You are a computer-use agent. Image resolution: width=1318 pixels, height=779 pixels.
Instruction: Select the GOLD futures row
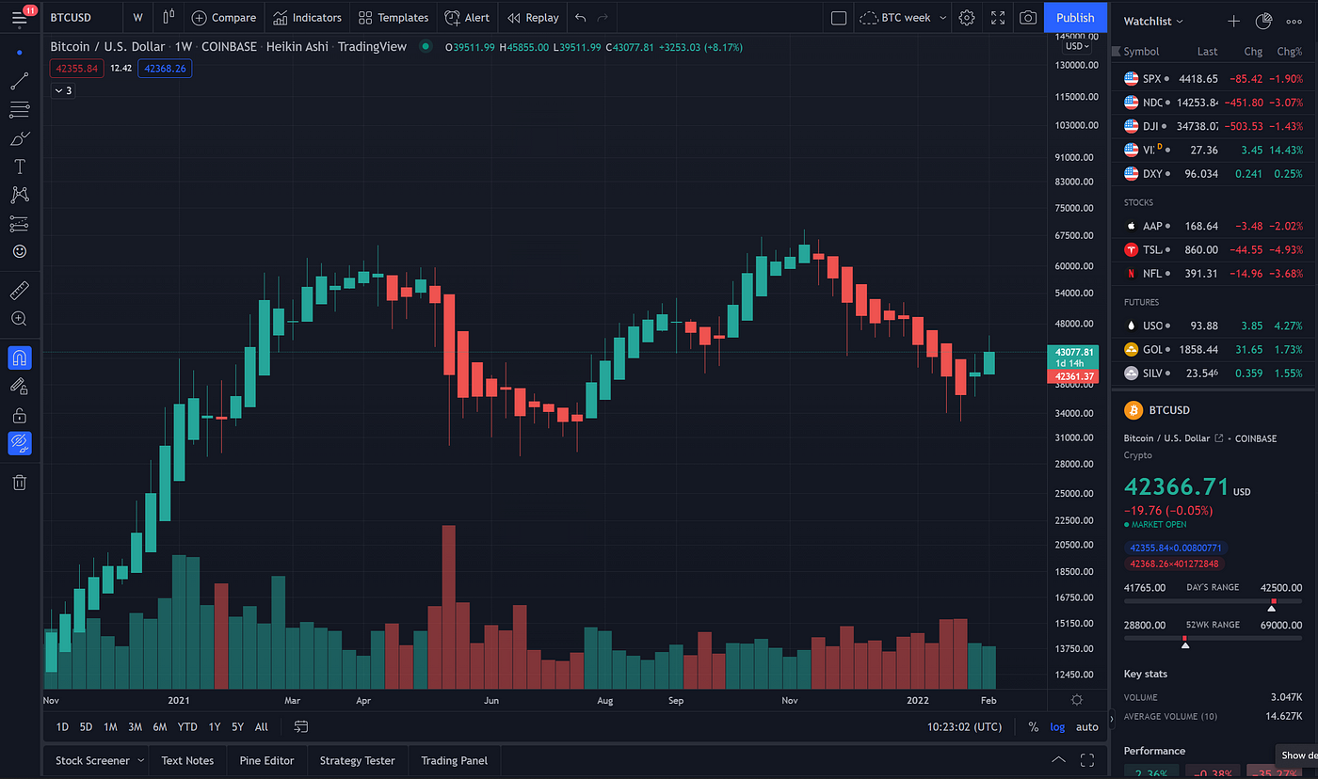click(1214, 349)
